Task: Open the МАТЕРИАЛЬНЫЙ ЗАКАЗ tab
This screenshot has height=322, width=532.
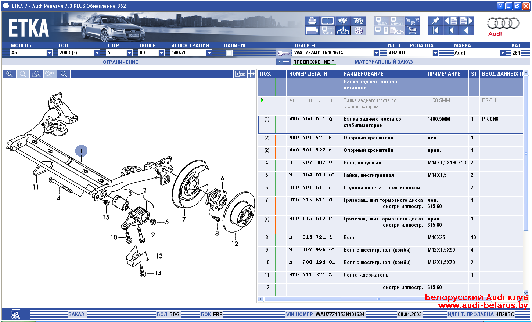Action: [x=384, y=62]
